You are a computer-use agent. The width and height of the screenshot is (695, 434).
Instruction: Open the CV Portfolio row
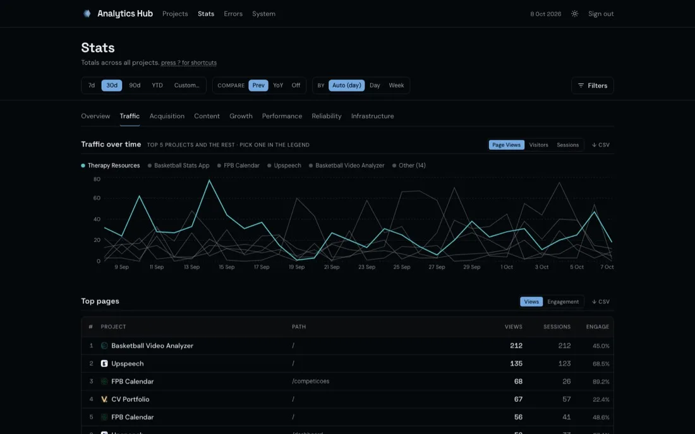coord(347,399)
